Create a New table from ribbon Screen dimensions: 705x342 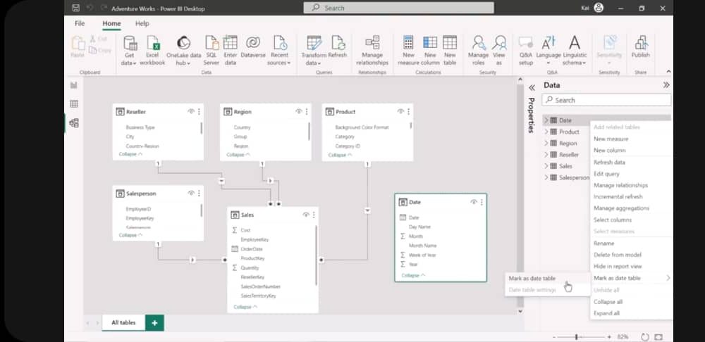[450, 51]
